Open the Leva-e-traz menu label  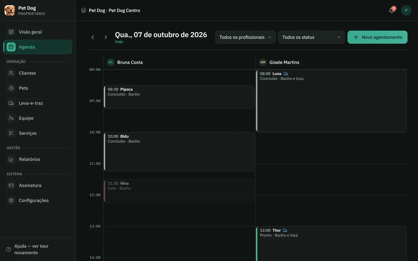[x=31, y=103]
